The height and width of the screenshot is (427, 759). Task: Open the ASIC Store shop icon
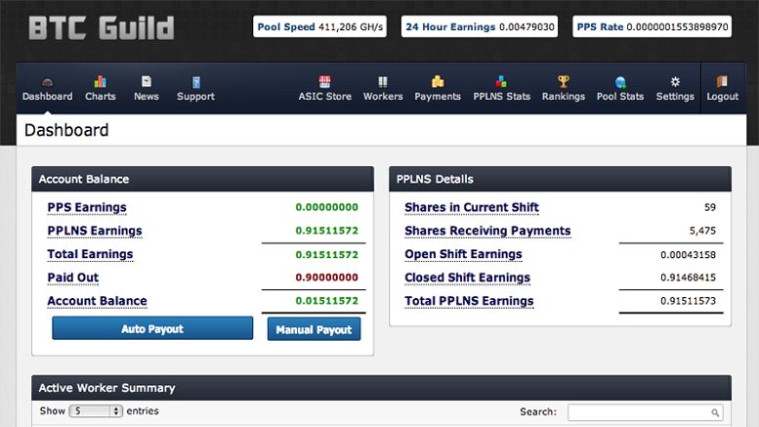click(325, 81)
